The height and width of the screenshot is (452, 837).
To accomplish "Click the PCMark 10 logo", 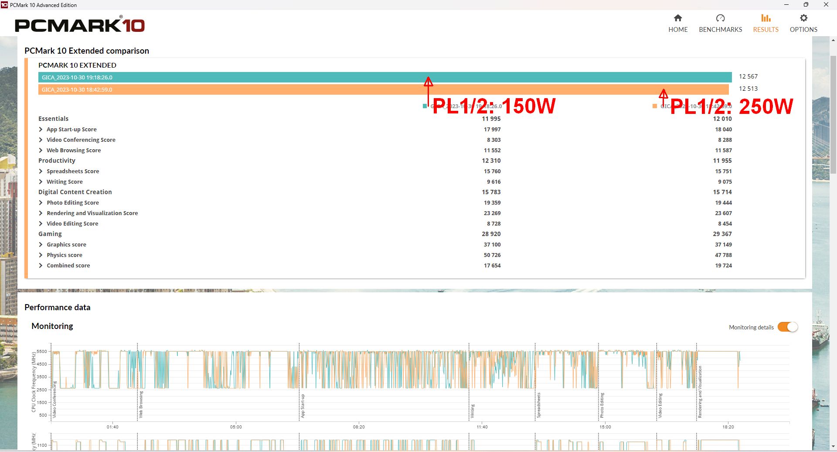I will 80,24.
